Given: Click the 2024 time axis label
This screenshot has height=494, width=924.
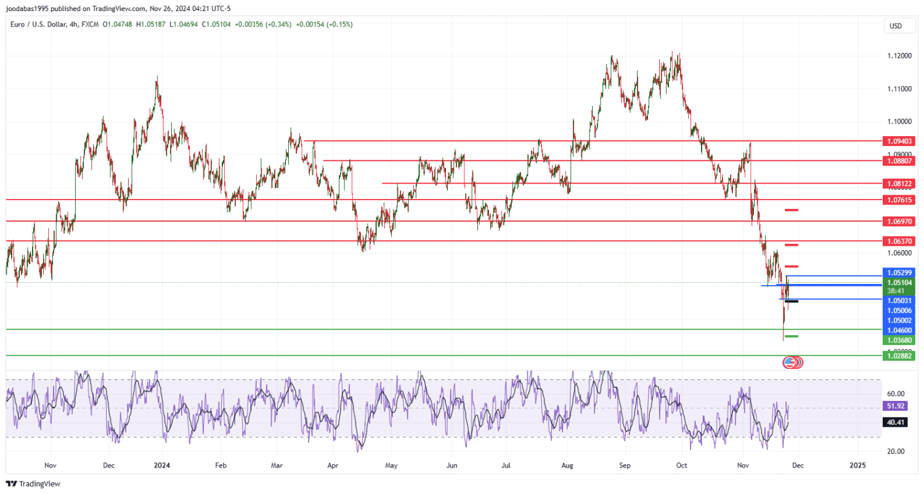Looking at the screenshot, I should [x=161, y=465].
